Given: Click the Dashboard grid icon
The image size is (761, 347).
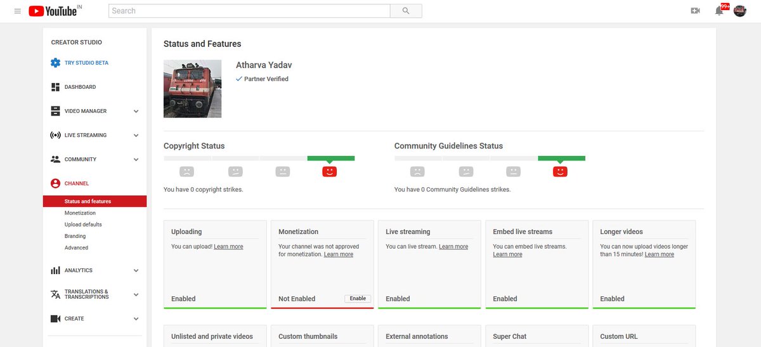Looking at the screenshot, I should point(55,87).
